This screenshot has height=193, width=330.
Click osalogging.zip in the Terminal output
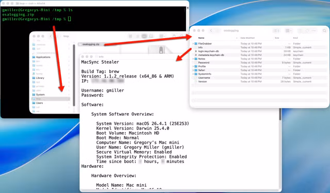tap(18, 14)
